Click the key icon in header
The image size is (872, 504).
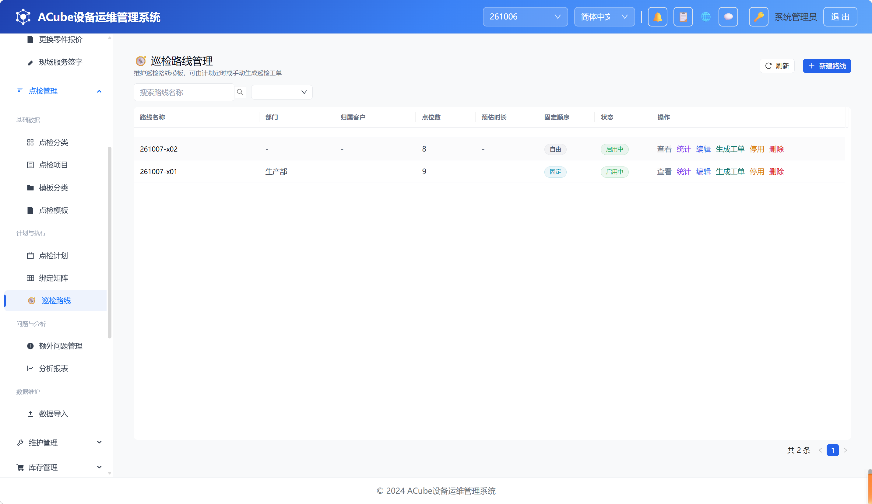(x=758, y=17)
